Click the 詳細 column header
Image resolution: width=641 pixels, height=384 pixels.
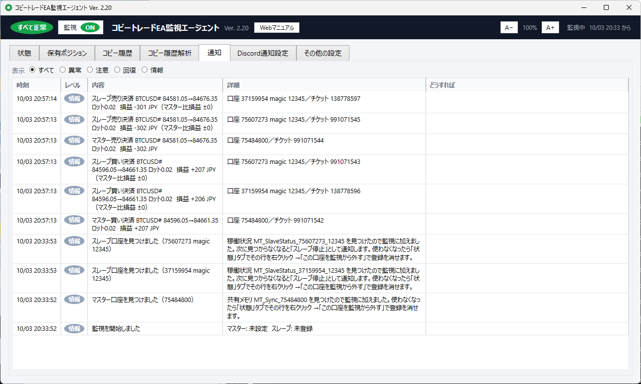(x=324, y=85)
